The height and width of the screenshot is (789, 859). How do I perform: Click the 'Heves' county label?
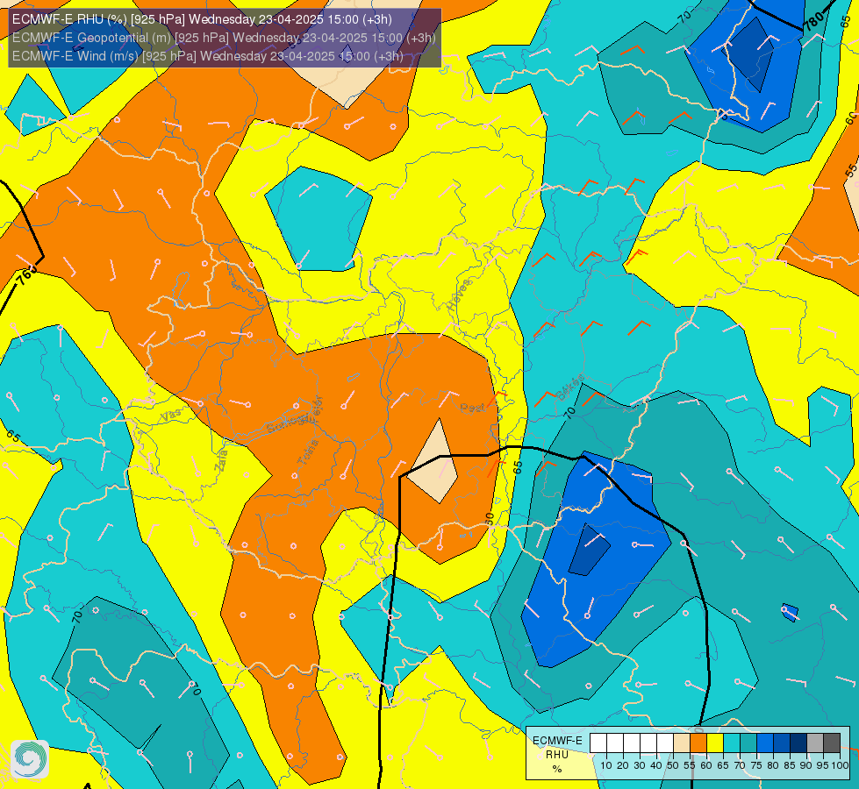(x=459, y=295)
